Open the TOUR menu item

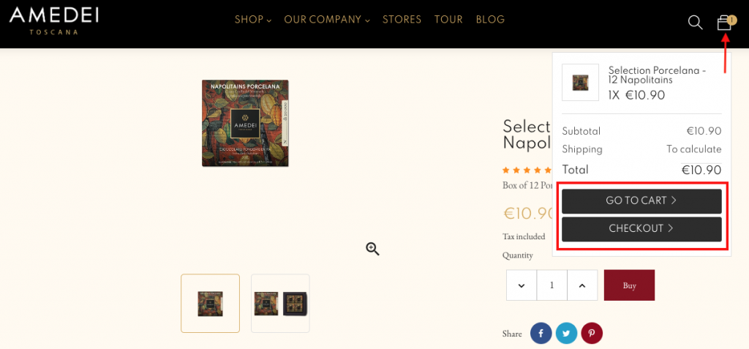click(448, 20)
